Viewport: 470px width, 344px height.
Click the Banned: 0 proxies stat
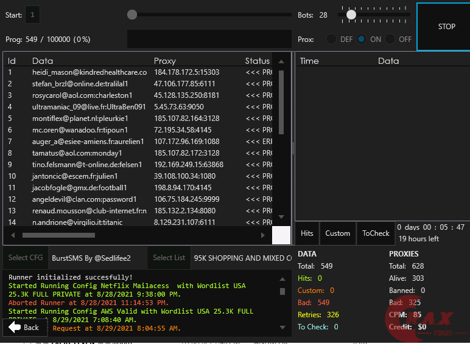tap(407, 291)
